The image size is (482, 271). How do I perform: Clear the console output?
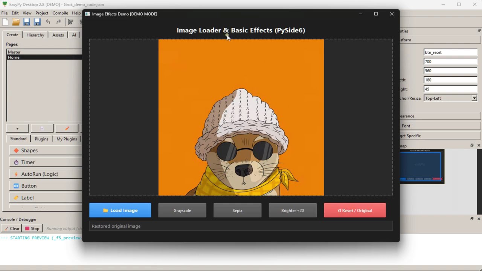(11, 228)
